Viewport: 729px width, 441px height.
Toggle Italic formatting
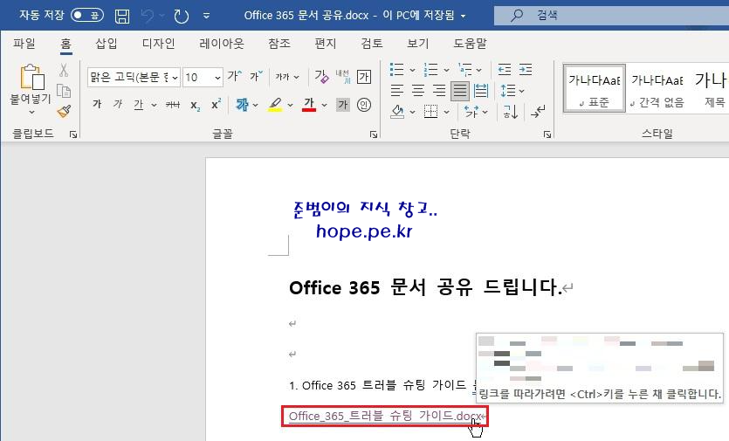tap(118, 104)
